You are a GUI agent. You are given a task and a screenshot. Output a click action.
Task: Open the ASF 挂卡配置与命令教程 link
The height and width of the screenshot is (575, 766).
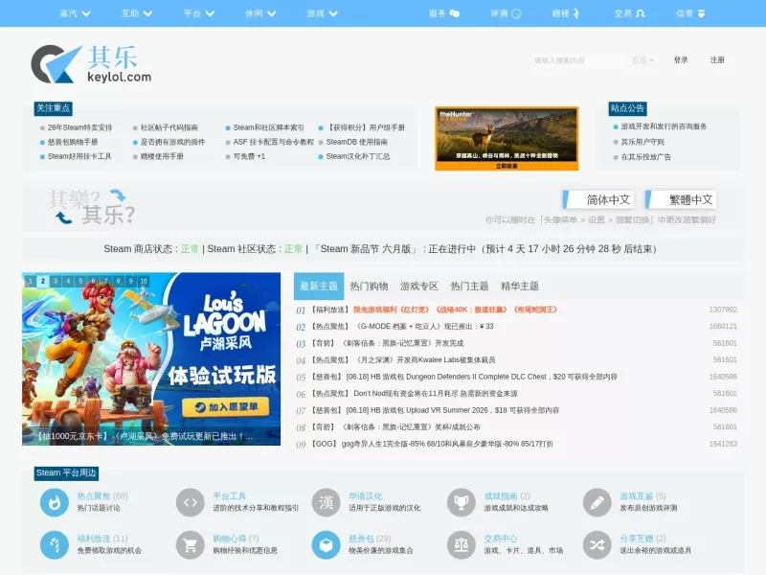coord(273,142)
